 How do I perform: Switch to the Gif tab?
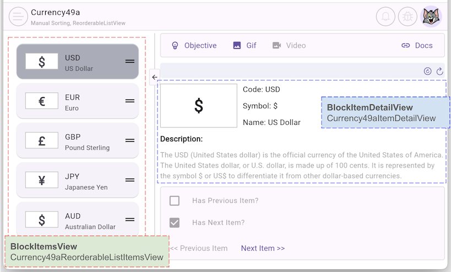coord(244,46)
